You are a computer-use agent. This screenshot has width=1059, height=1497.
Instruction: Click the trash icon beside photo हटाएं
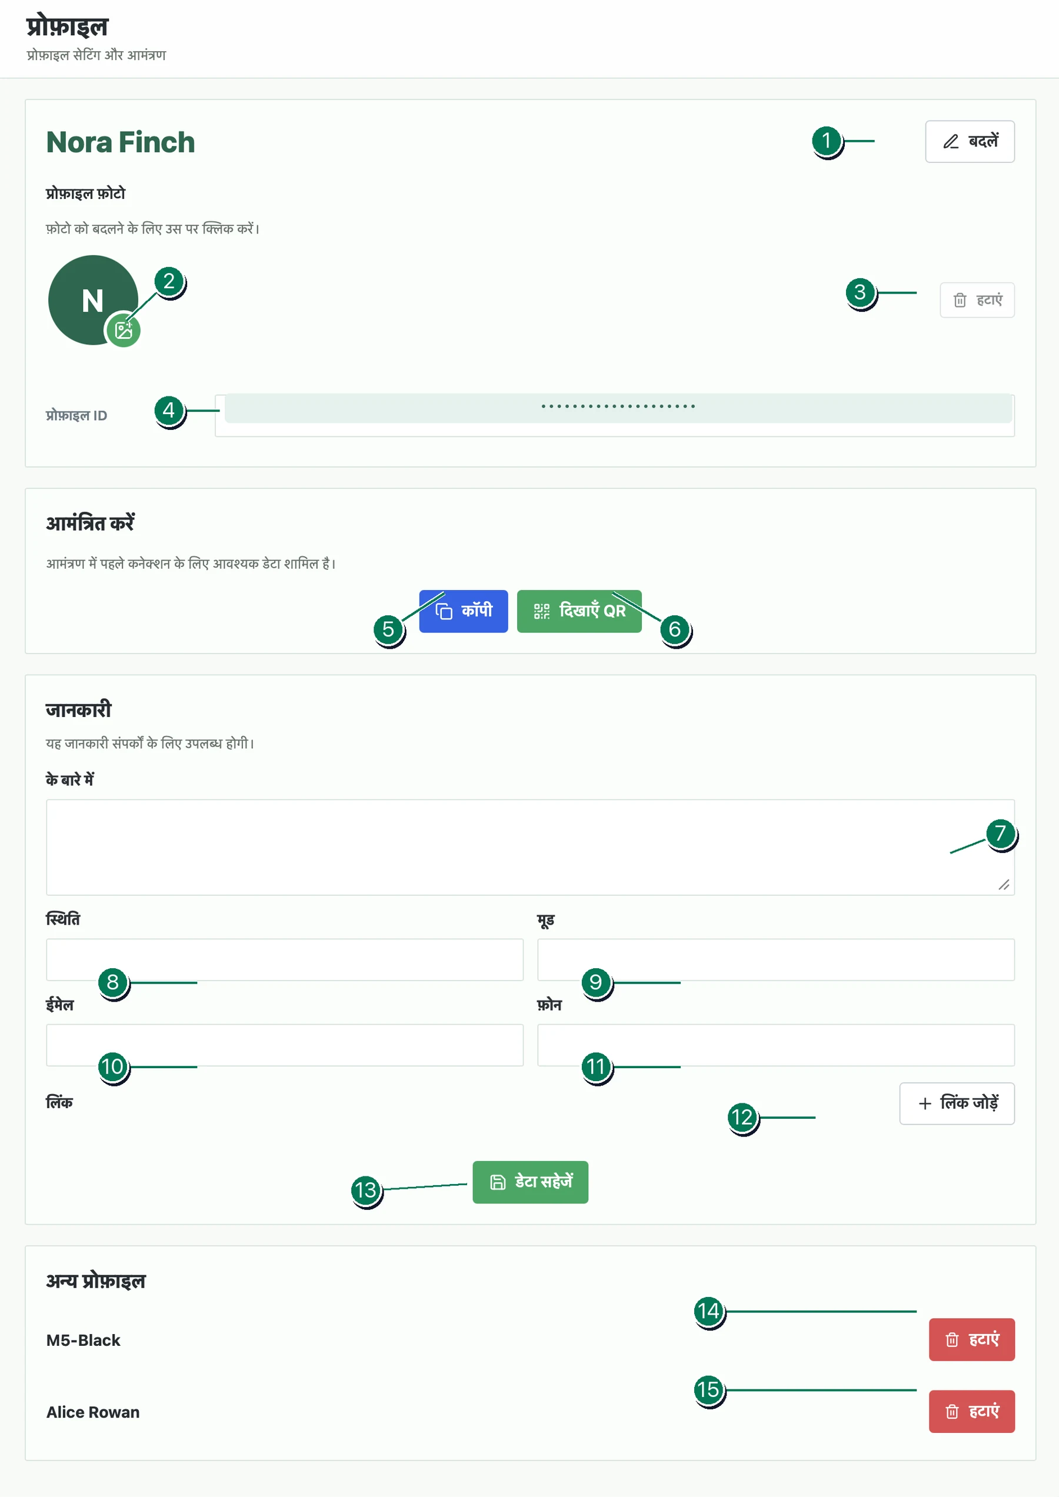coord(959,300)
